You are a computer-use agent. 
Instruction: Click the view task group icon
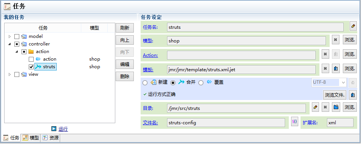(x=24, y=74)
